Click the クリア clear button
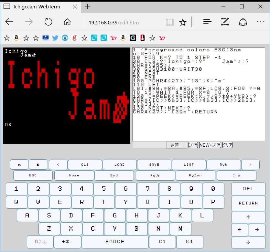The height and width of the screenshot is (252, 270). click(x=227, y=145)
